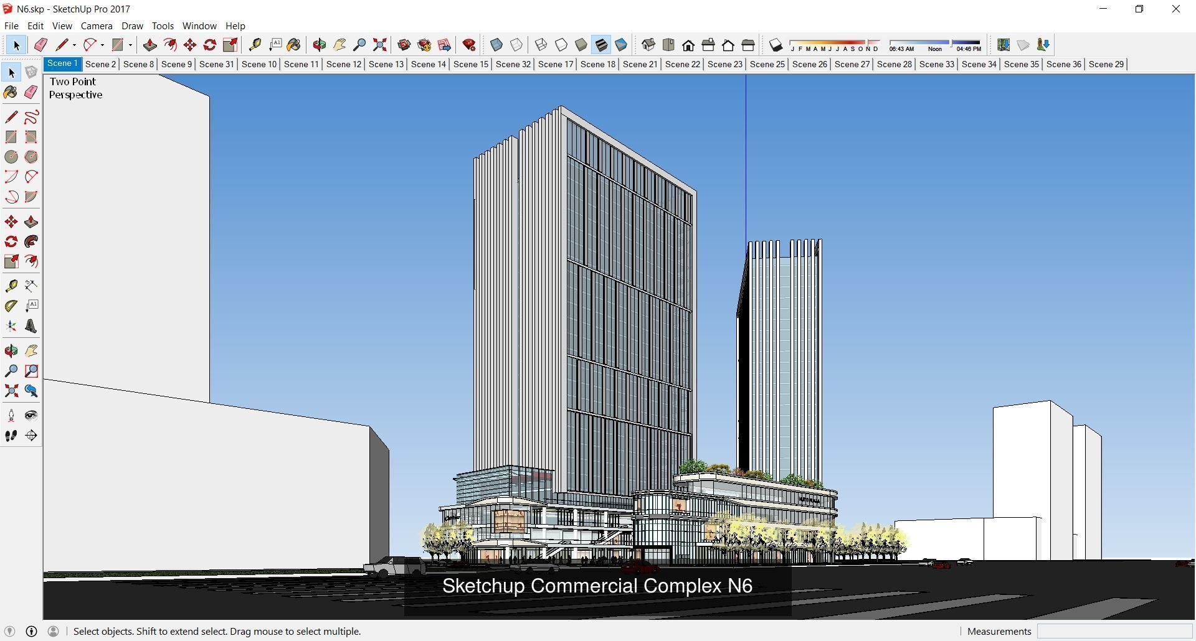
Task: Pick the Scale tool in the top toolbar
Action: pyautogui.click(x=230, y=45)
